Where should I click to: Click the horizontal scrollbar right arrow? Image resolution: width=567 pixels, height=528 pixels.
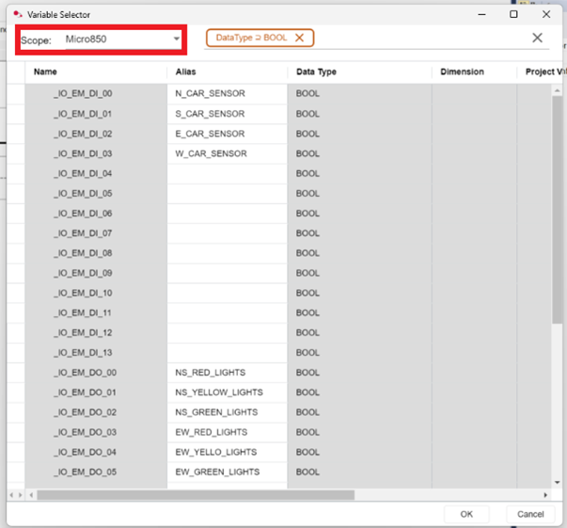[x=544, y=494]
